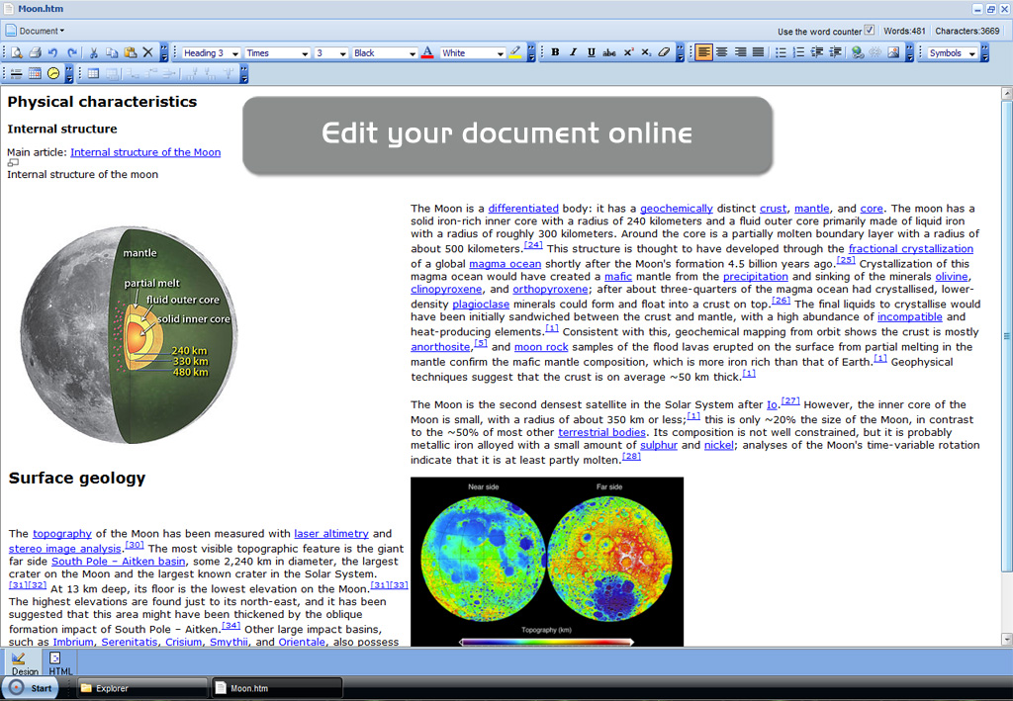Click the red font color swatch
This screenshot has width=1013, height=701.
427,52
